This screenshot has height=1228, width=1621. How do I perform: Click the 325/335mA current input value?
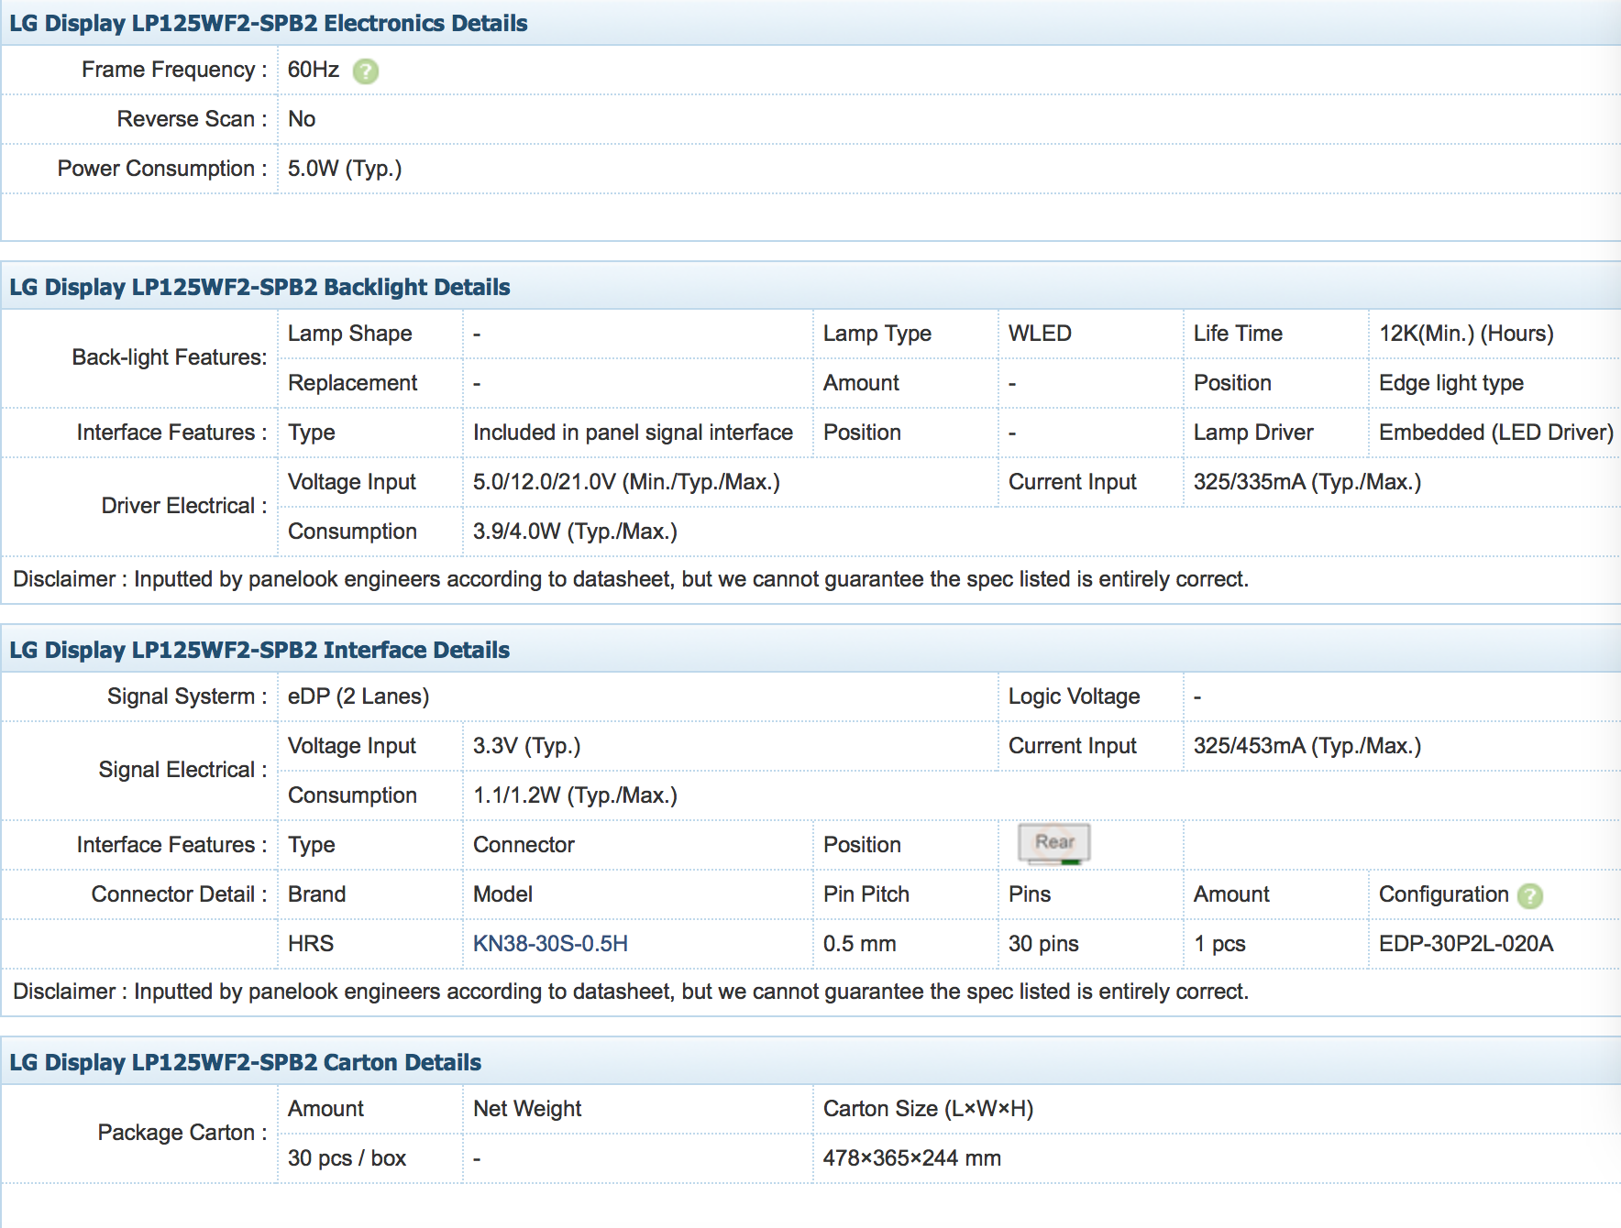tap(1307, 482)
